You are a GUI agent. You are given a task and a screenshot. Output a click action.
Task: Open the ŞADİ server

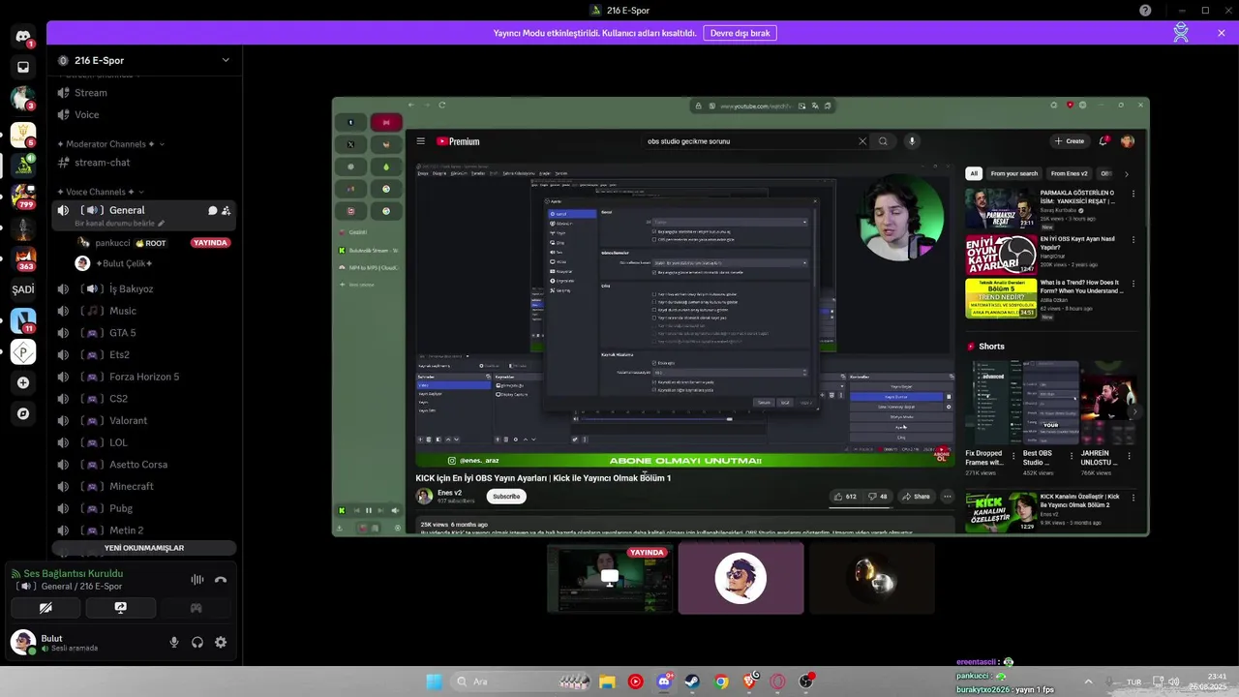point(23,289)
